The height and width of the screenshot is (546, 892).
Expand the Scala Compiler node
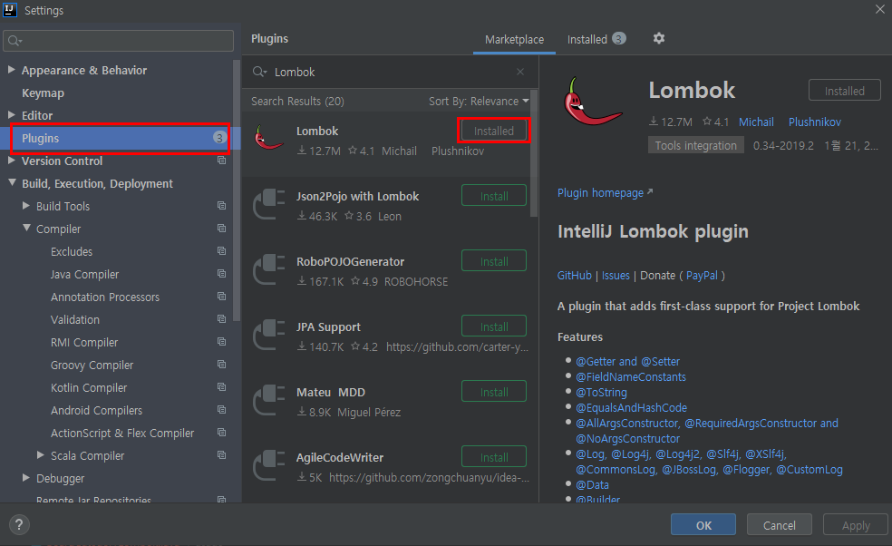click(x=41, y=455)
